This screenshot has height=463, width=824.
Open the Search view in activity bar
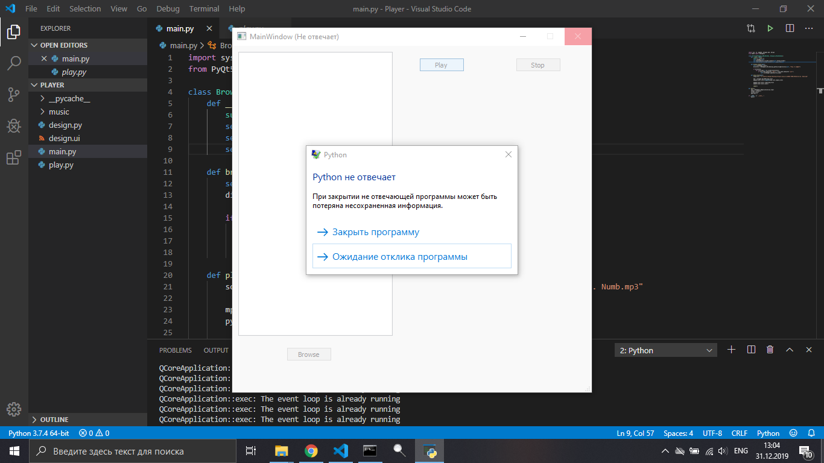(14, 62)
